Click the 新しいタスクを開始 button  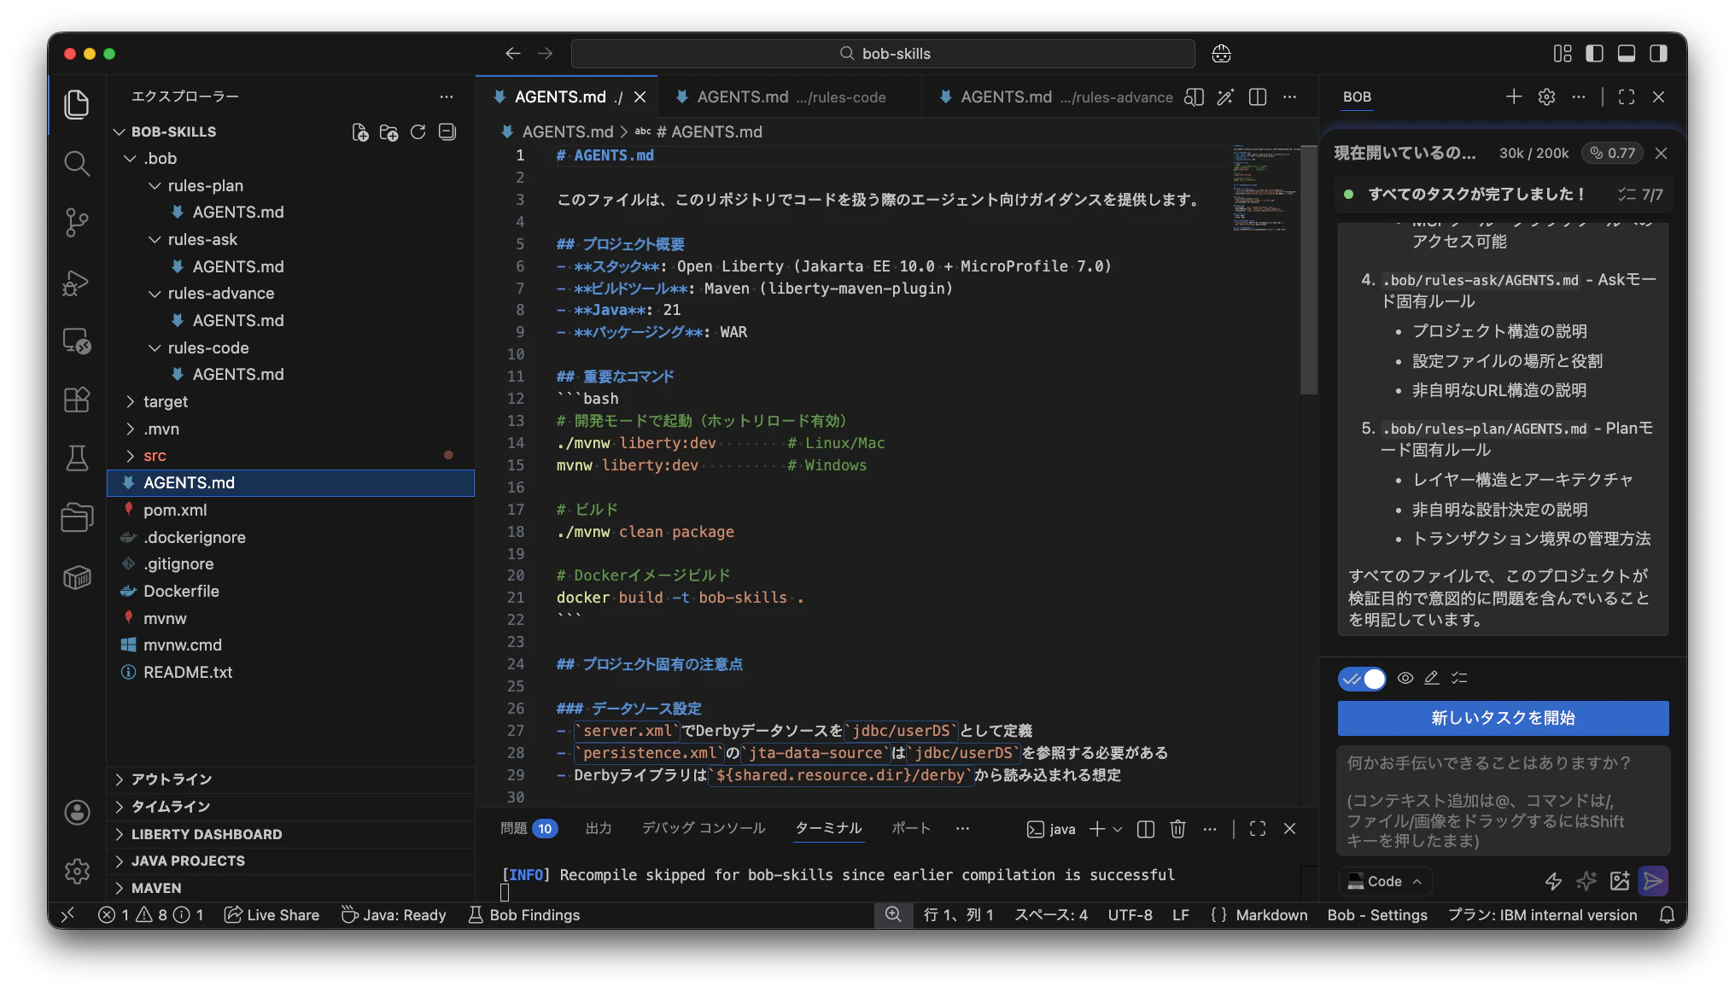coord(1503,718)
